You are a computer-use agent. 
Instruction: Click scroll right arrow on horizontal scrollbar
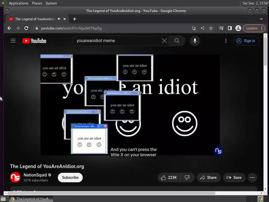click(262, 193)
